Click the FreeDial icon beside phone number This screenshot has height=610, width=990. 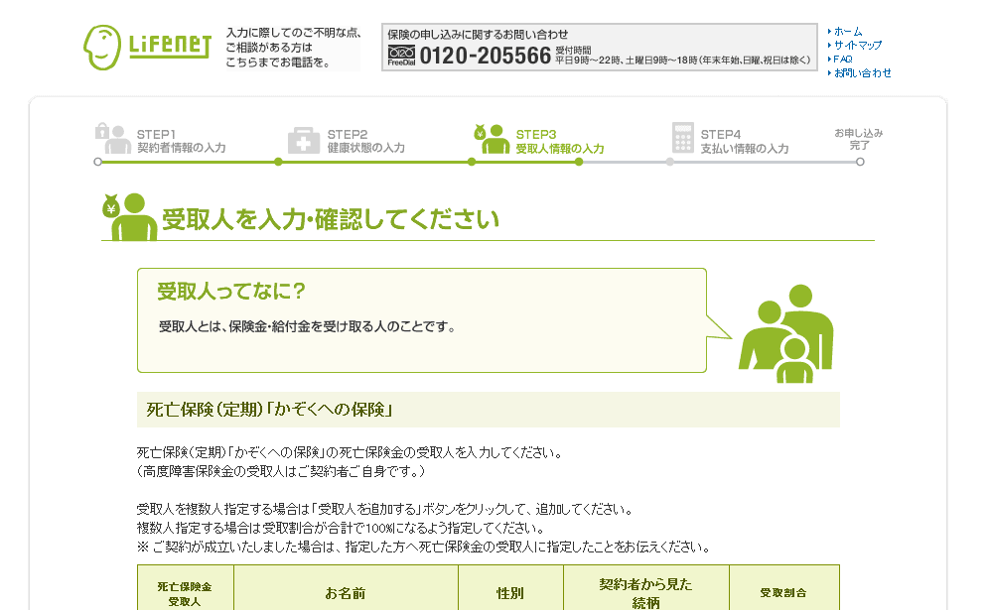[401, 56]
